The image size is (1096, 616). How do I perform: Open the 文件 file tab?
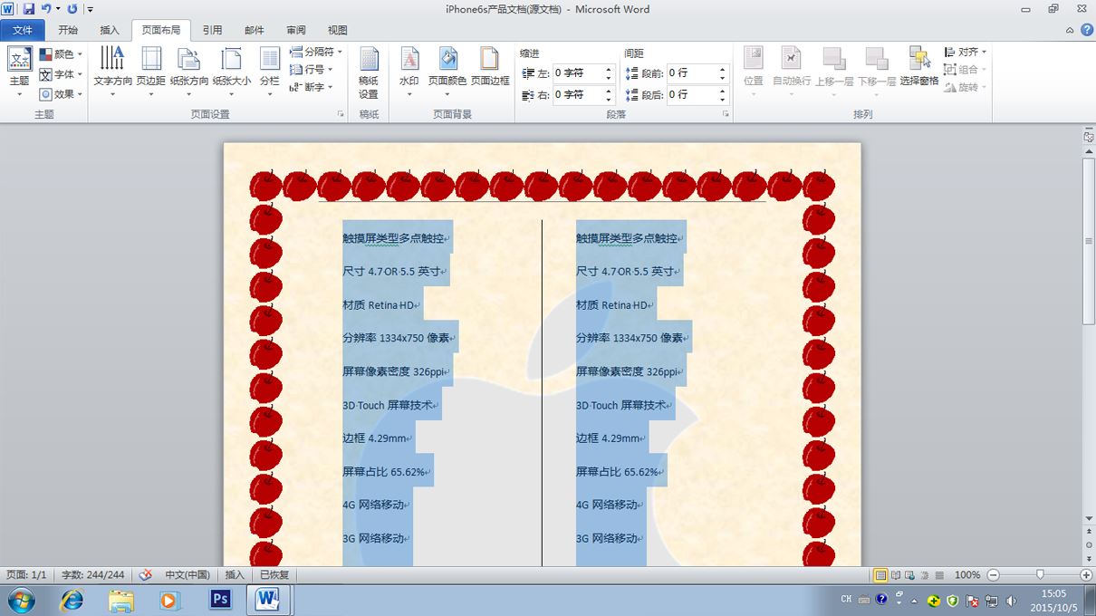23,30
